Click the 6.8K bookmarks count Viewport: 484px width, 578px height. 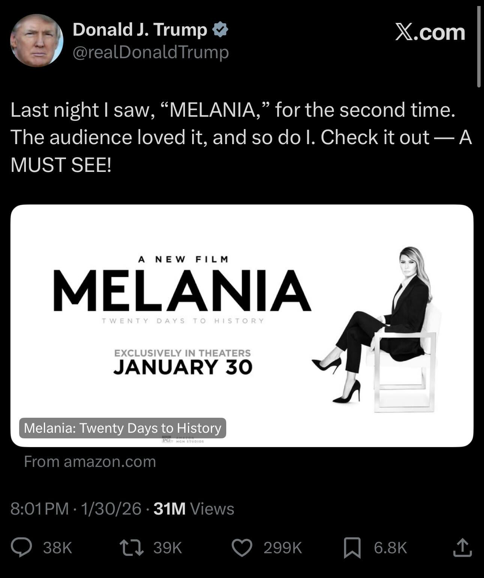click(x=390, y=548)
